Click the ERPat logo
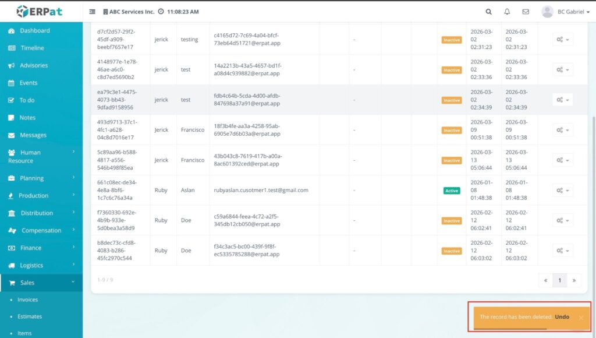 (41, 11)
